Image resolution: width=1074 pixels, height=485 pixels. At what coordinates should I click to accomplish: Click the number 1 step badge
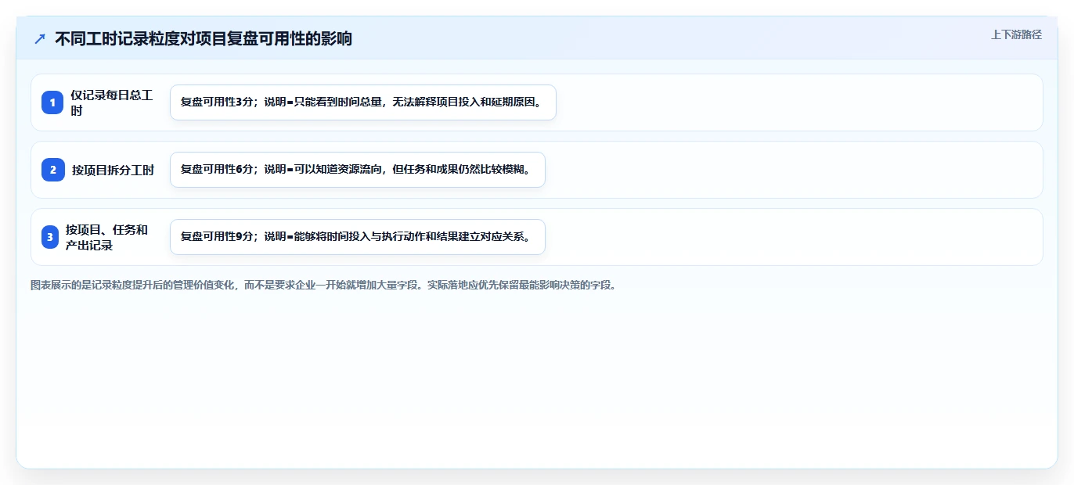click(x=52, y=102)
